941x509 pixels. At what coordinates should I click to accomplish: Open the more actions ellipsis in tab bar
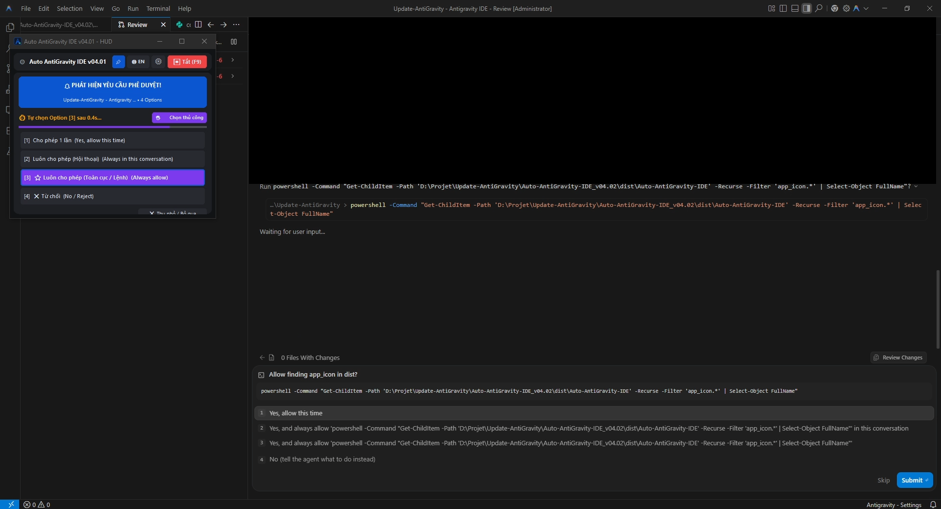[x=236, y=25]
